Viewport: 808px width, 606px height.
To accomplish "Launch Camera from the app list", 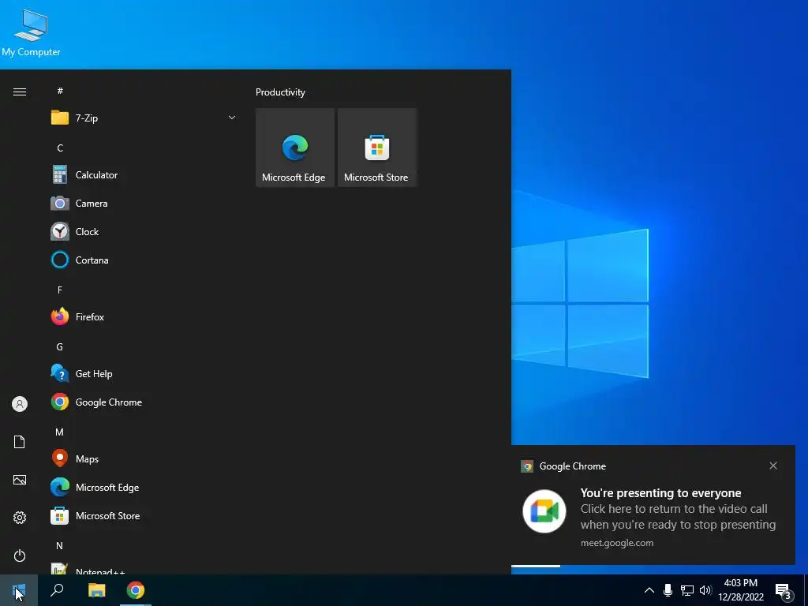I will tap(144, 203).
